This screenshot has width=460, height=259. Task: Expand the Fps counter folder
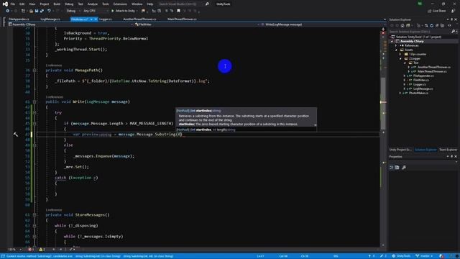click(400, 55)
